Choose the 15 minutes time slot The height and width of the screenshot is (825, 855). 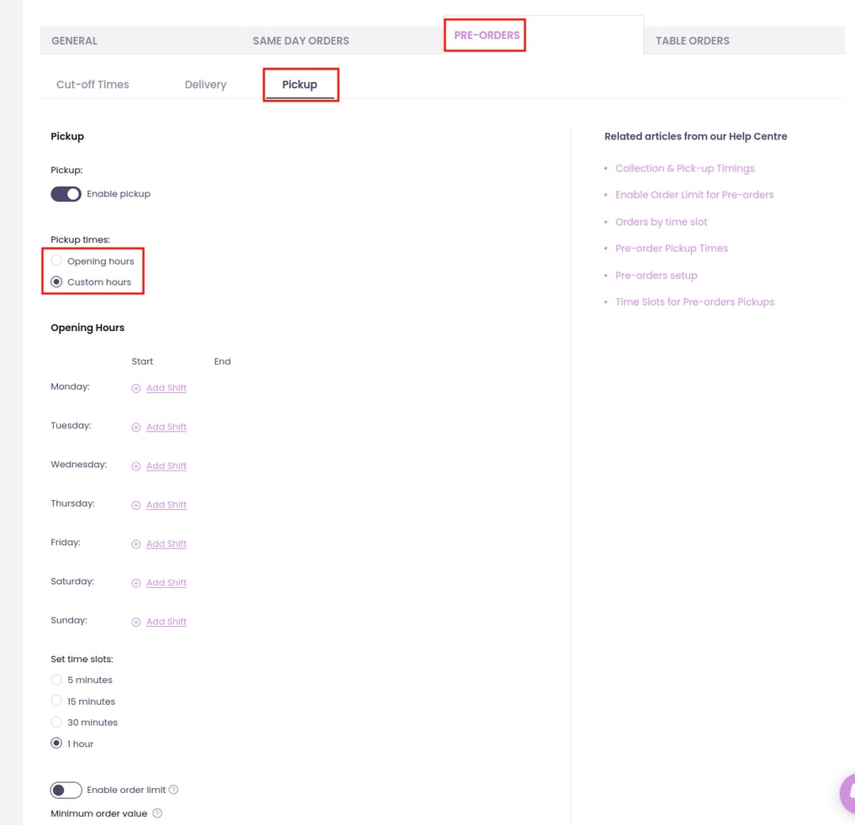(x=56, y=702)
